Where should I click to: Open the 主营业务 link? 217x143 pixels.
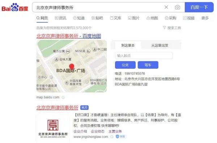pos(115,131)
